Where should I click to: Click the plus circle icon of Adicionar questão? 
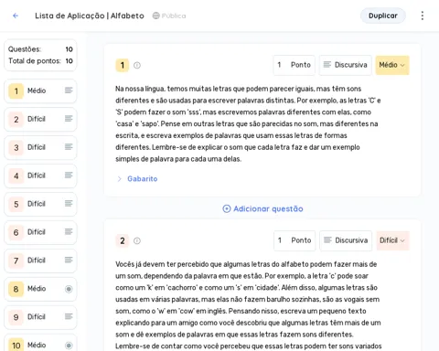pyautogui.click(x=227, y=208)
